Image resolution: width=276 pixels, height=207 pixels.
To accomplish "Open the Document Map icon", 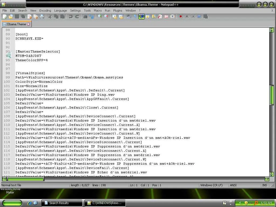I will [x=154, y=16].
